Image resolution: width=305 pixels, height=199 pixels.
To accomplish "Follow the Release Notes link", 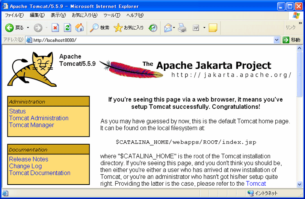I will (x=29, y=159).
